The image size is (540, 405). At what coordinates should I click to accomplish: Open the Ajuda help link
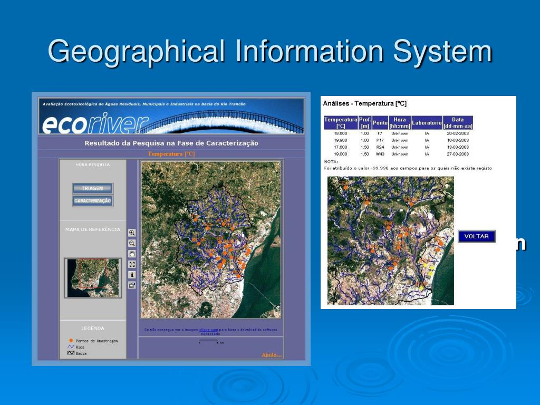272,355
